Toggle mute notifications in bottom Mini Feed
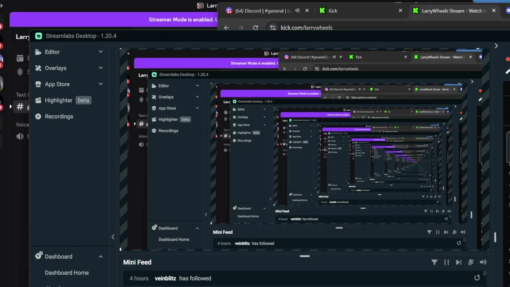Screen dimensions: 510x287 point(471,262)
